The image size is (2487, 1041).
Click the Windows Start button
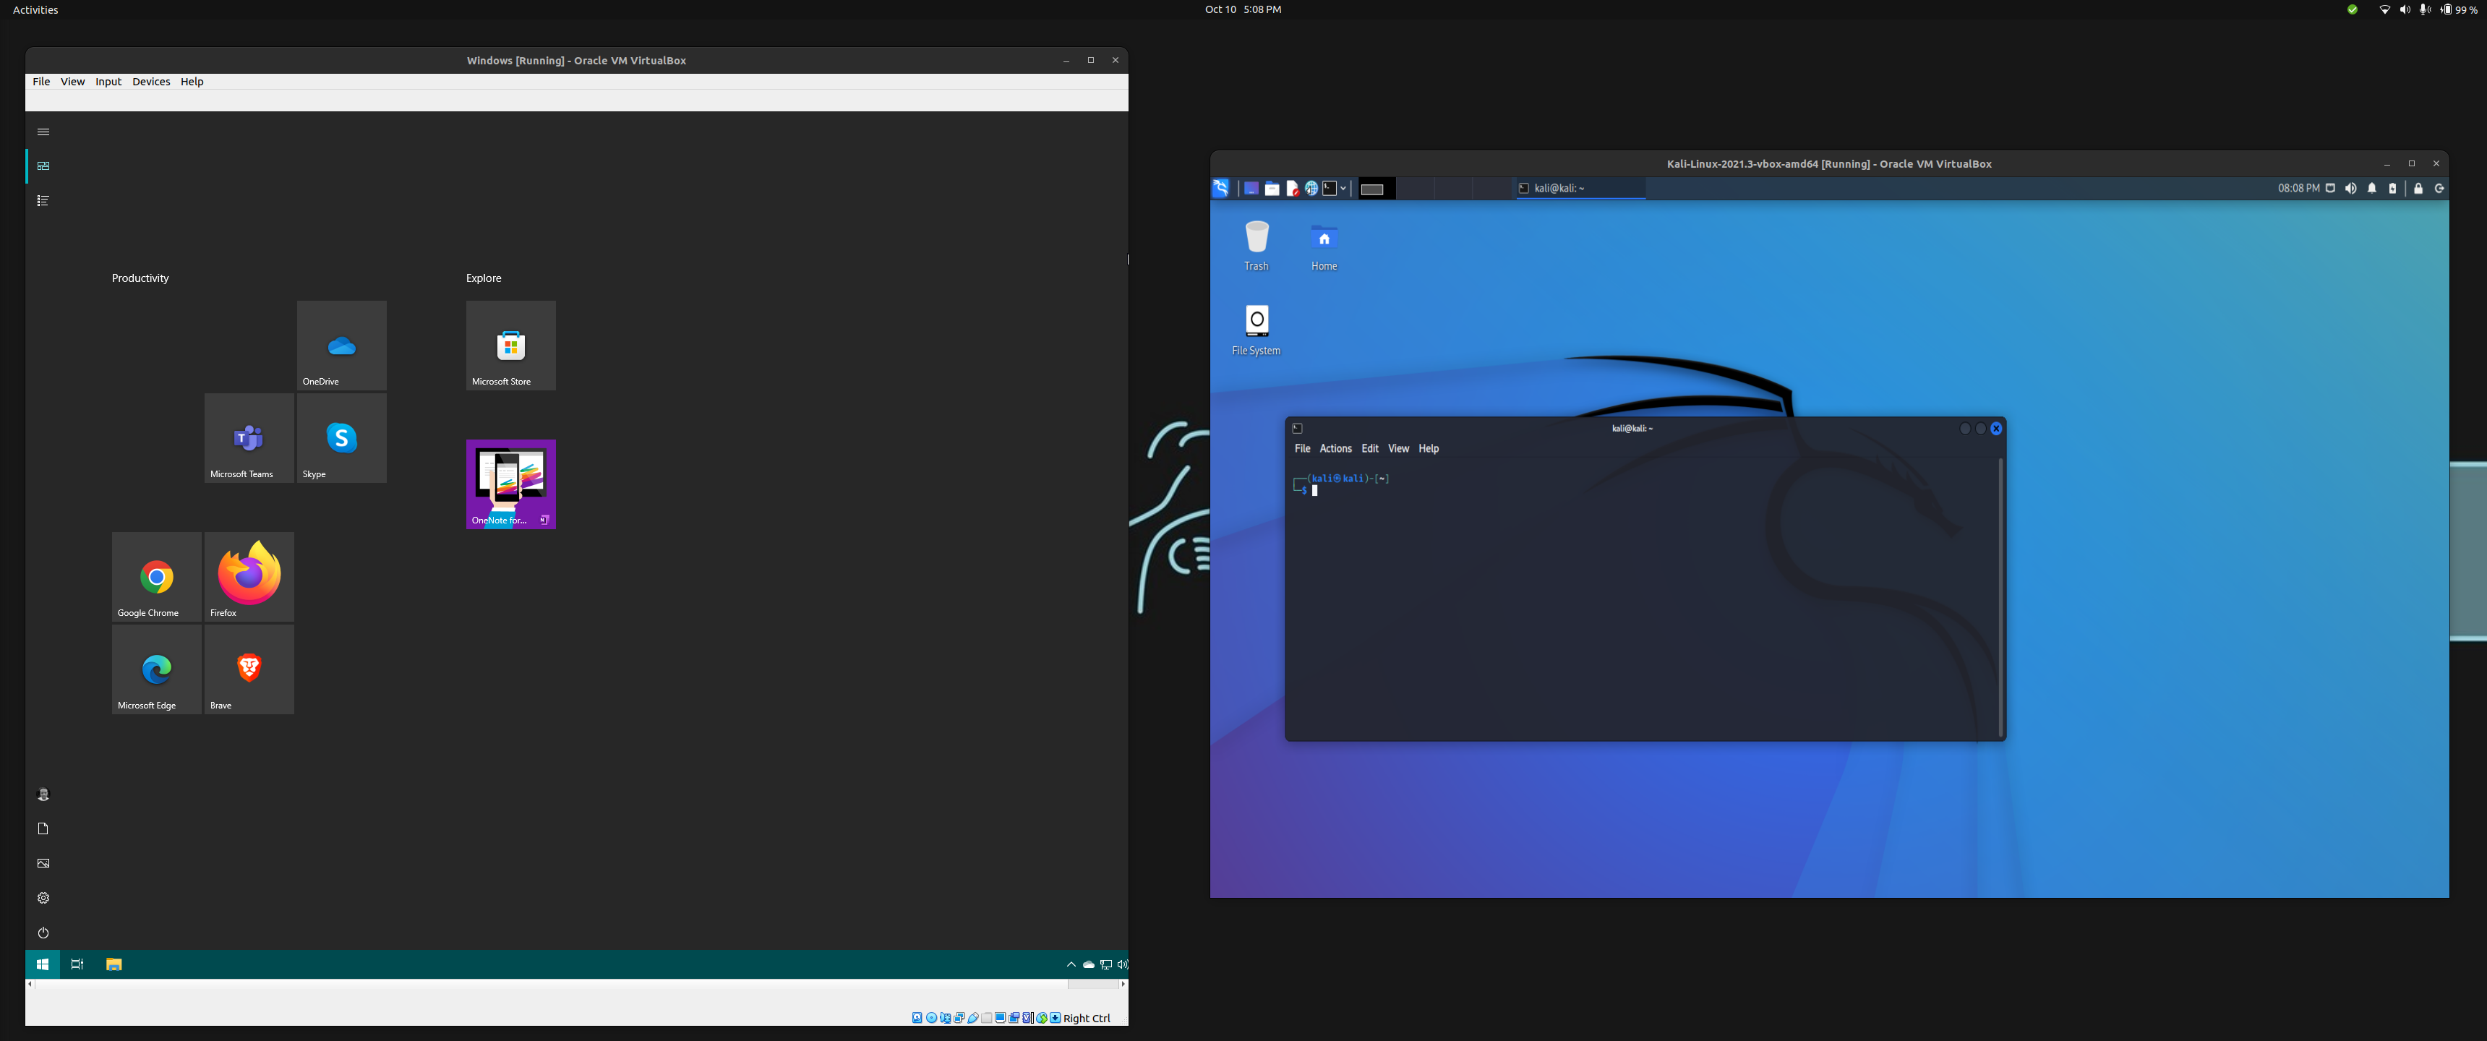[x=43, y=964]
